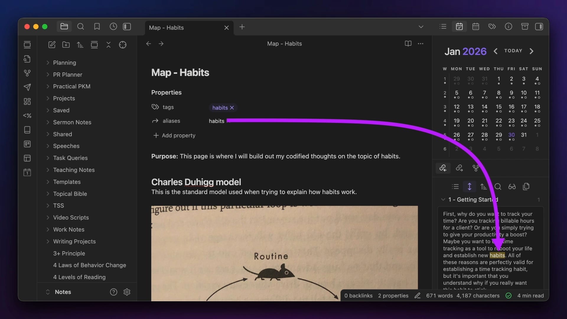The height and width of the screenshot is (319, 567).
Task: Click the outgoing links icon in sidebar
Action: (459, 168)
